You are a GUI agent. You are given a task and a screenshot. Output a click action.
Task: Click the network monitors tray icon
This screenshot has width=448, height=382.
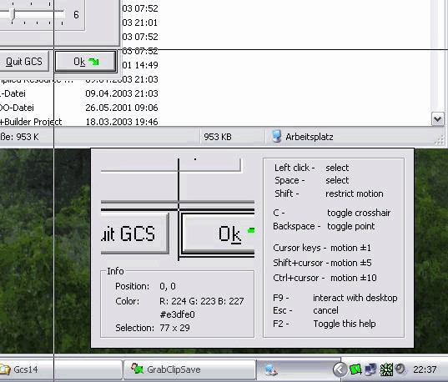coord(371,369)
